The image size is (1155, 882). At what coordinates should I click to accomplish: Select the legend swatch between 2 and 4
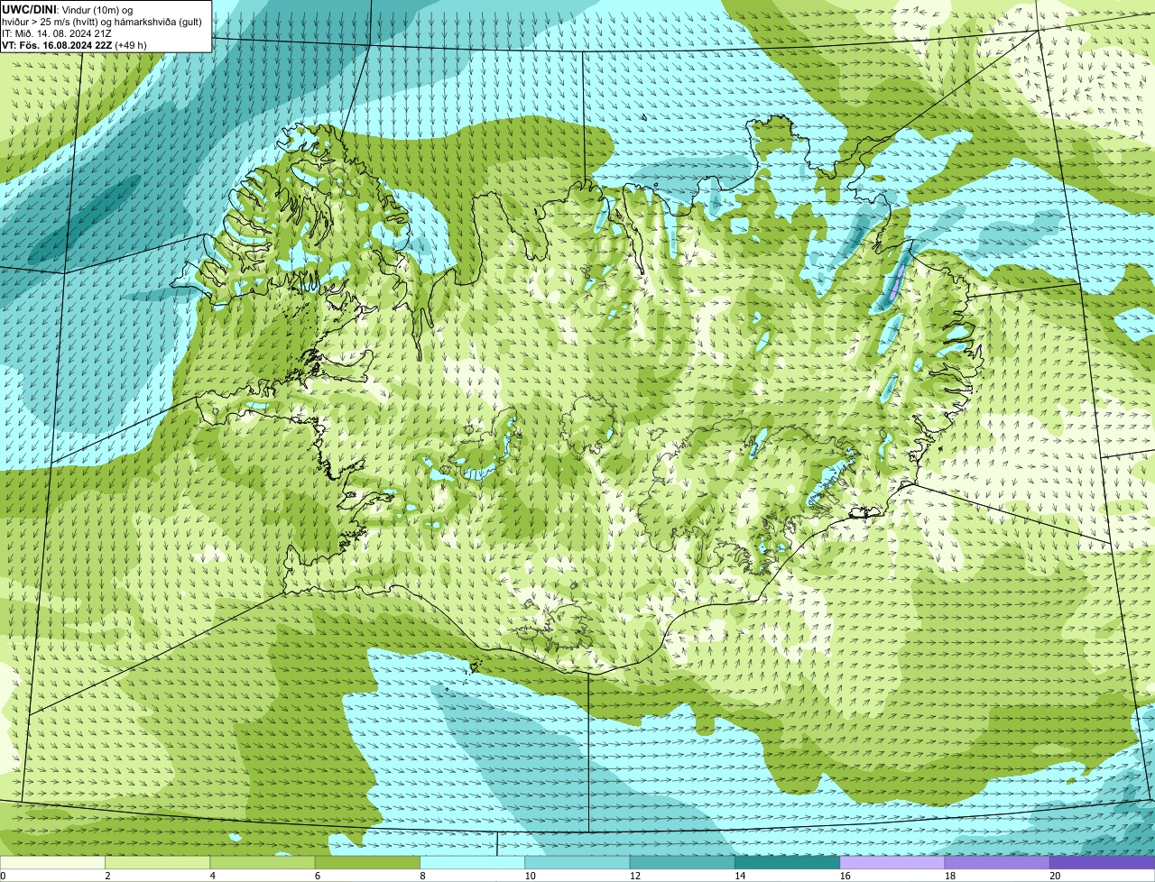(157, 862)
